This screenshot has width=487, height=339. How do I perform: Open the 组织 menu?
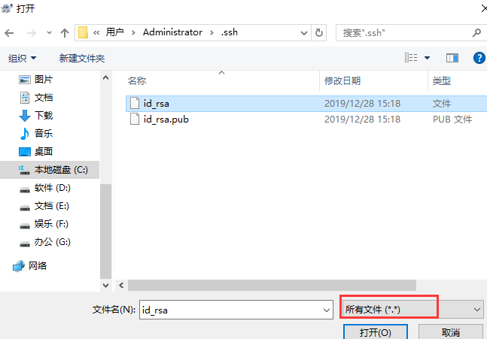(x=23, y=58)
